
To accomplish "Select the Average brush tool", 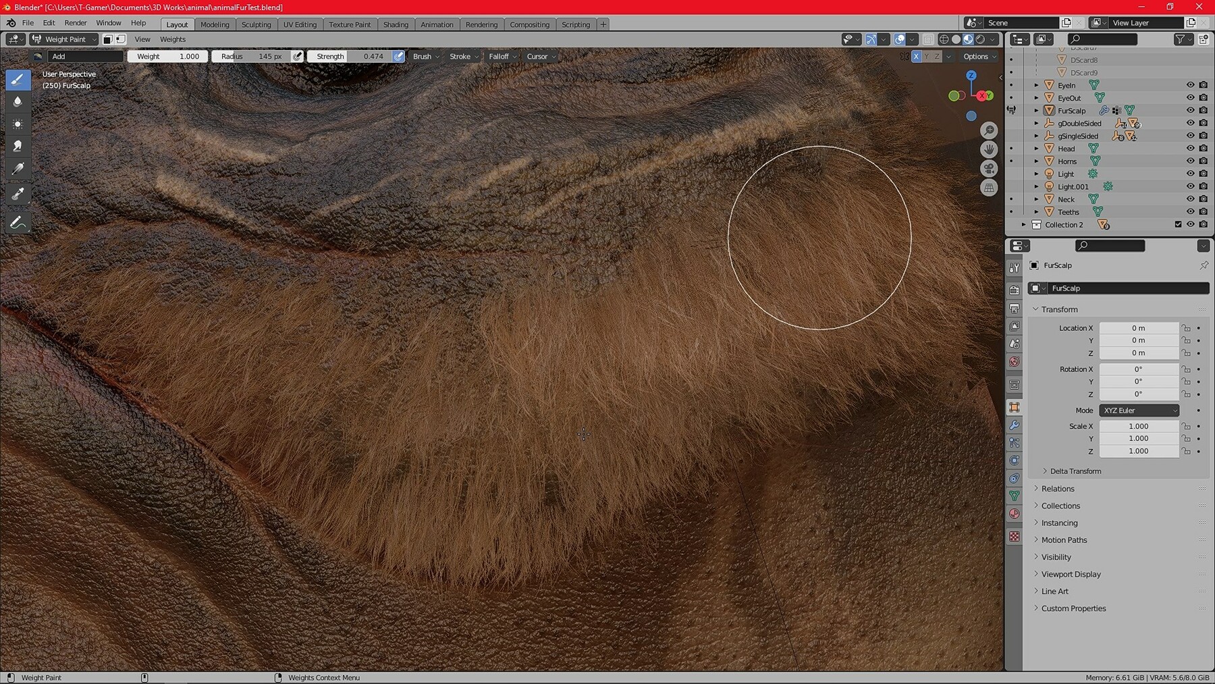I will click(x=18, y=124).
